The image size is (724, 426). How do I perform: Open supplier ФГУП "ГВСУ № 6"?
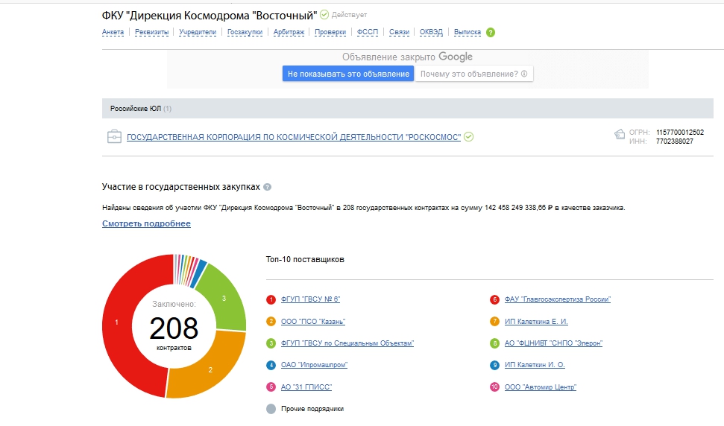(310, 299)
